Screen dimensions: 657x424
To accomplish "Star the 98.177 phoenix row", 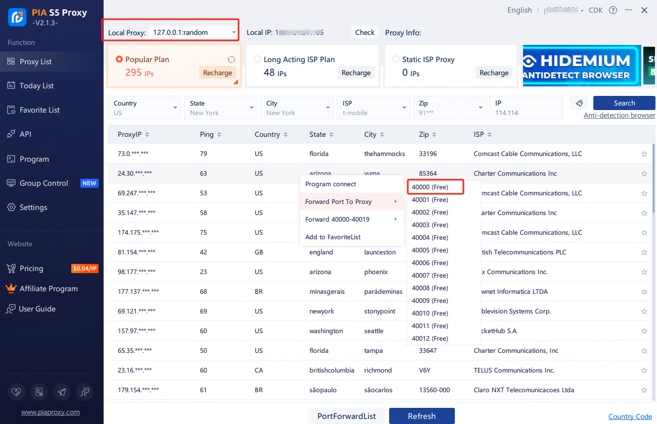I will [x=644, y=272].
